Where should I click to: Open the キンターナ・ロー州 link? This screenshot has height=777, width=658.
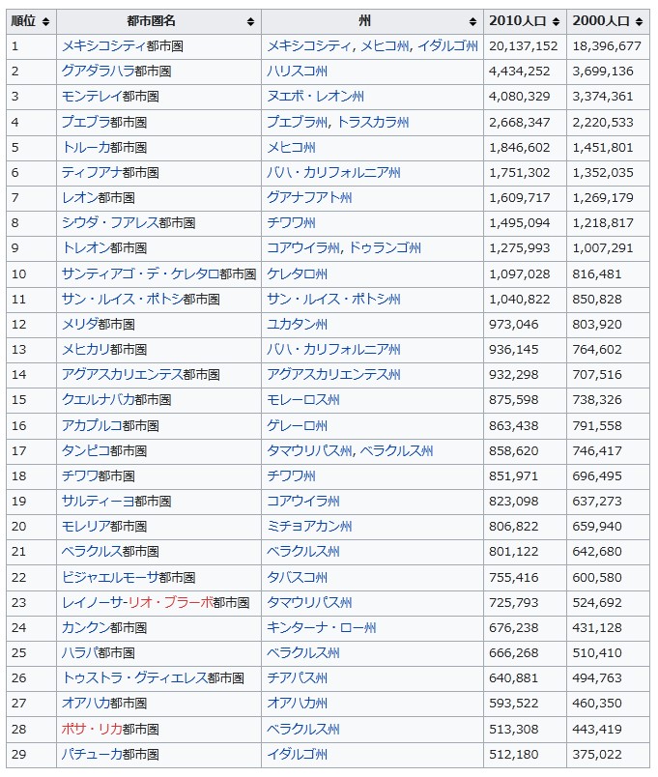(321, 627)
